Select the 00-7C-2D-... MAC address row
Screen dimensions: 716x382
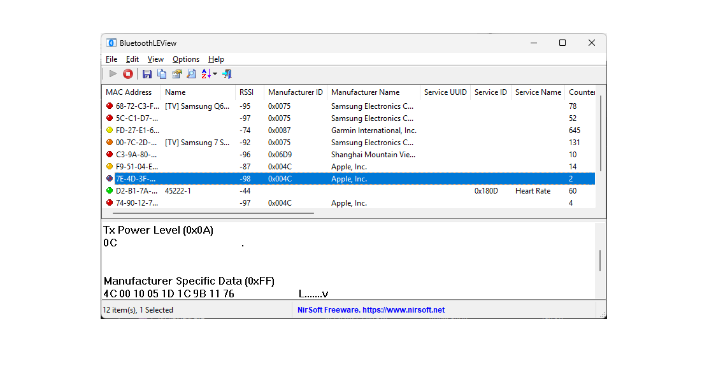[x=136, y=143]
